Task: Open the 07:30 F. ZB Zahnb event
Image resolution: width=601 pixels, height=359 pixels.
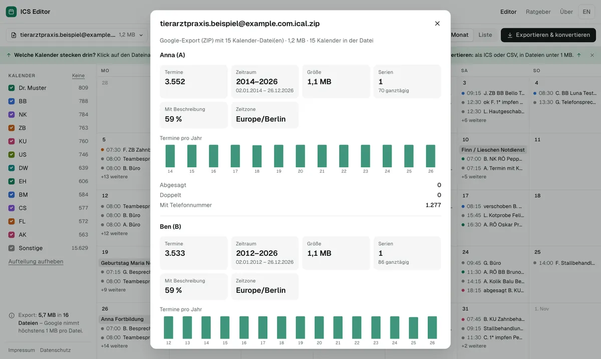Action: [125, 150]
